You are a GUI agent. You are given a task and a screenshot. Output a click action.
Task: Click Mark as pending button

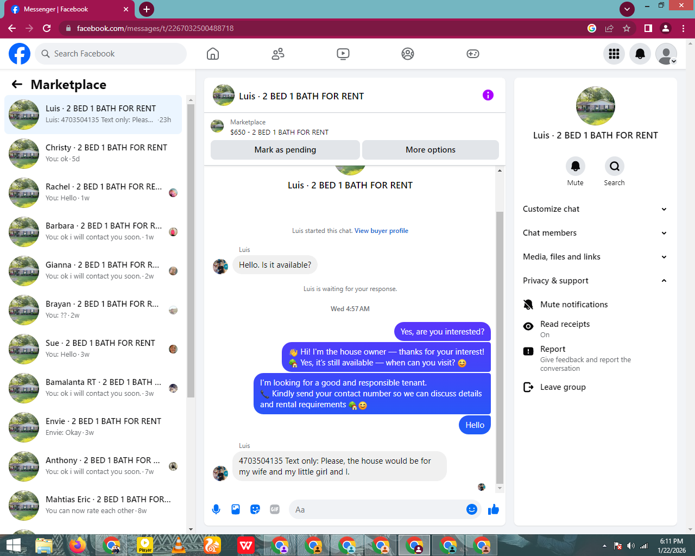(x=285, y=150)
